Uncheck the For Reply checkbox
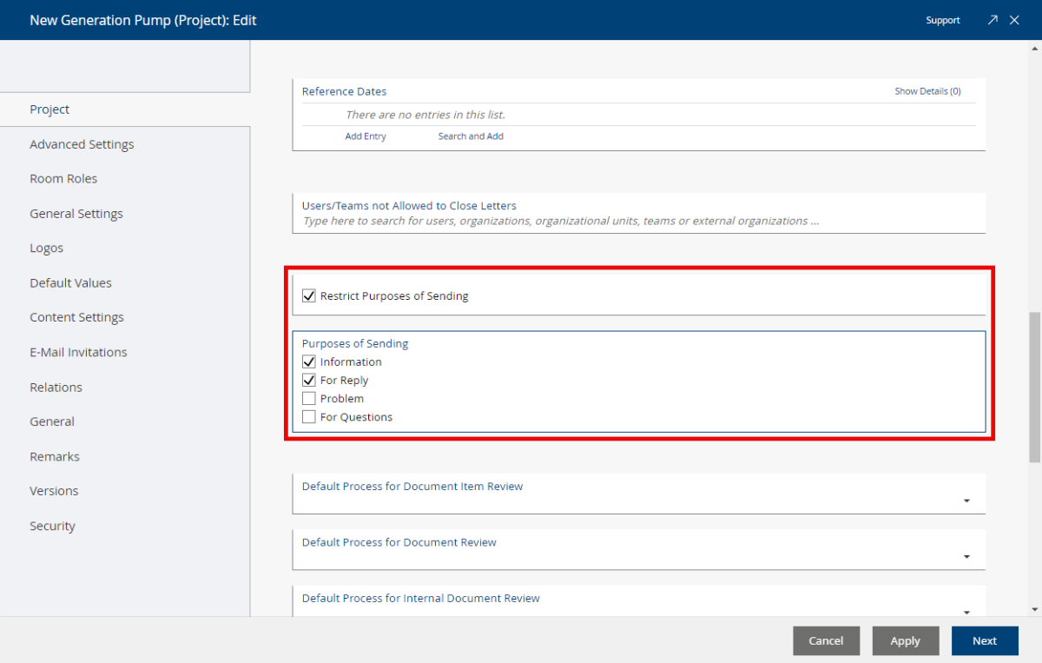The height and width of the screenshot is (663, 1042). 309,381
